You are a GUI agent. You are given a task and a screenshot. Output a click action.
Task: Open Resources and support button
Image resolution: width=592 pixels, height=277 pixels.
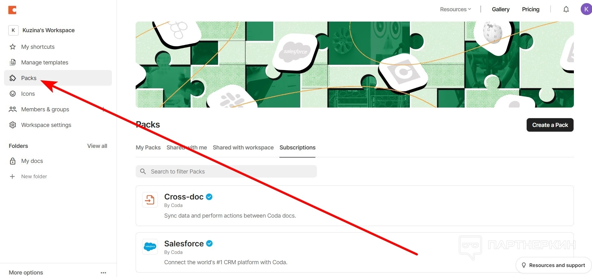coord(554,265)
